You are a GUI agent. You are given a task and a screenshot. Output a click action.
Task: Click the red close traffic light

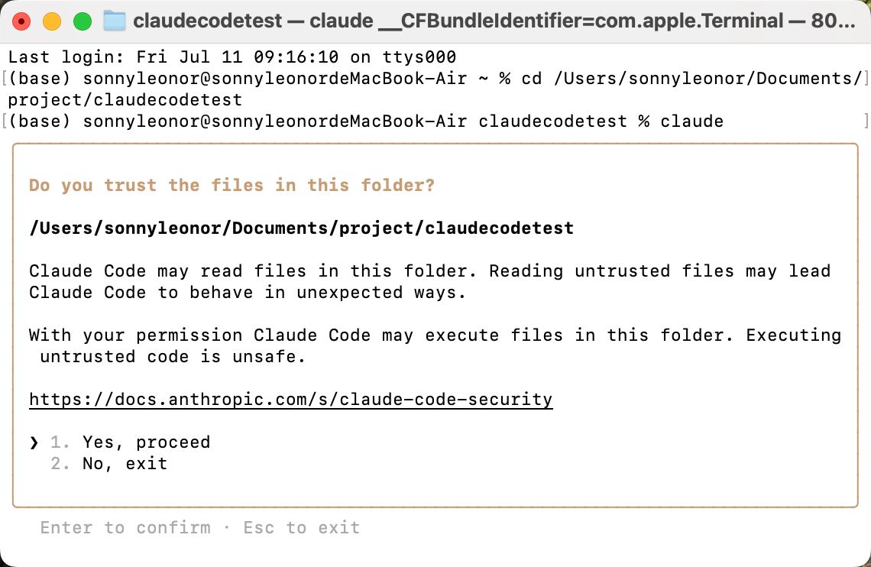[x=21, y=21]
